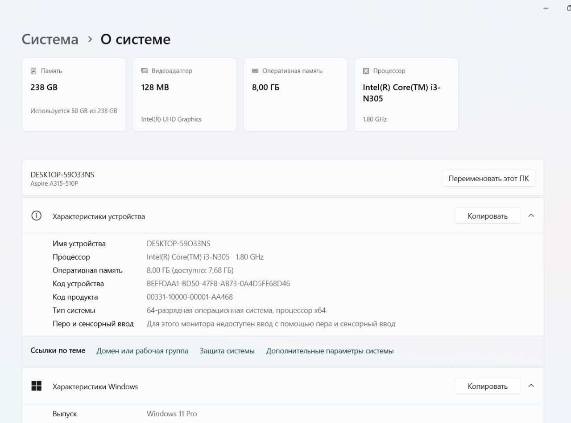
Task: Select the Перо и сенсорный ввод value
Action: tap(271, 324)
